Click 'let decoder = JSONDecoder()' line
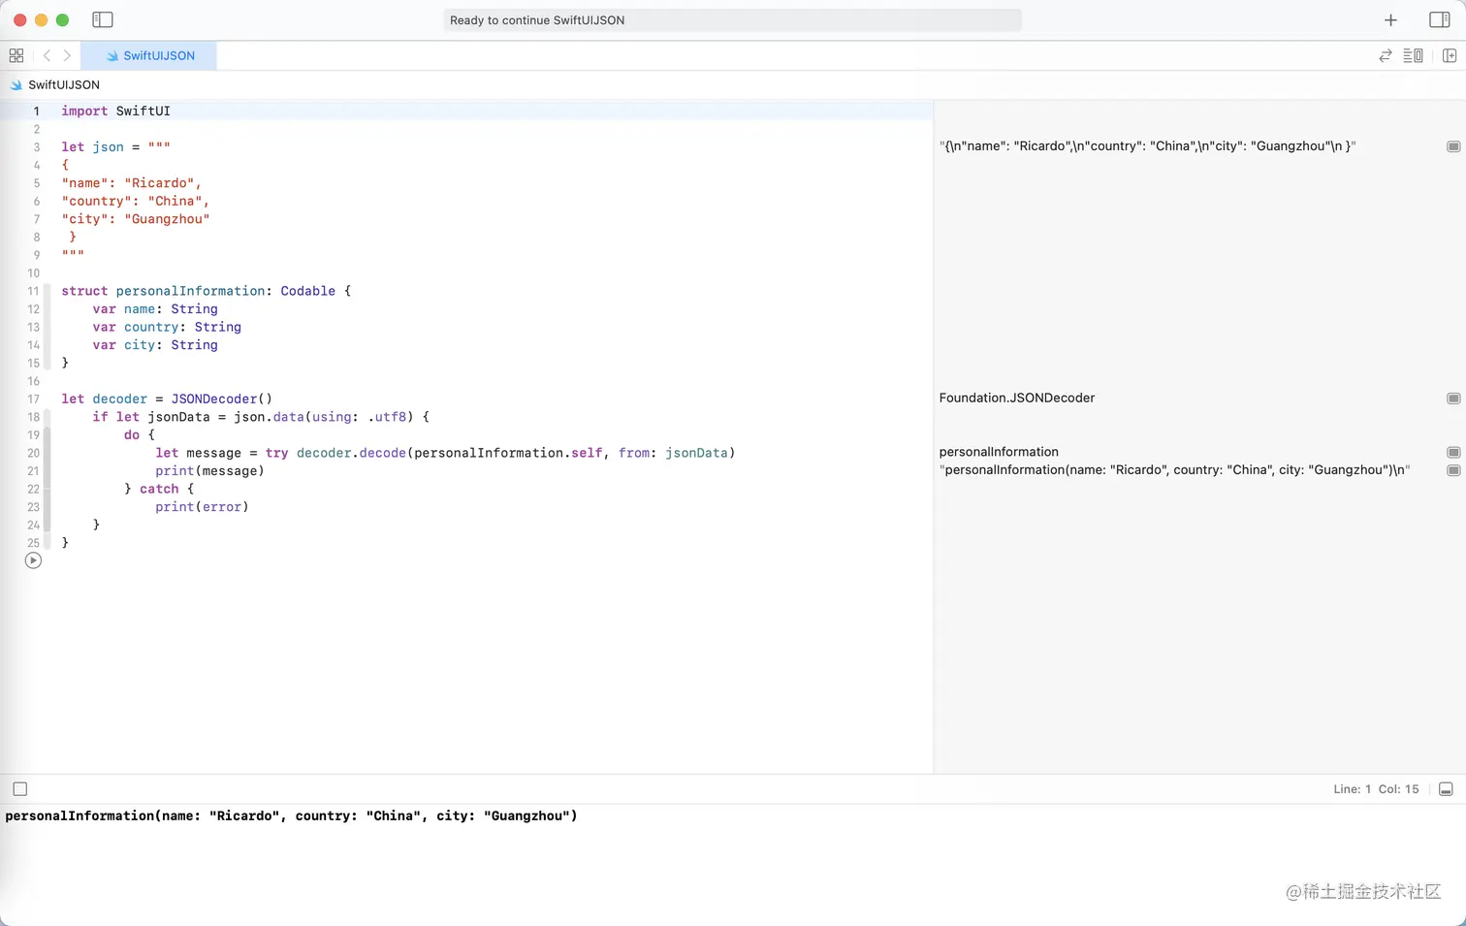The image size is (1466, 926). (167, 399)
